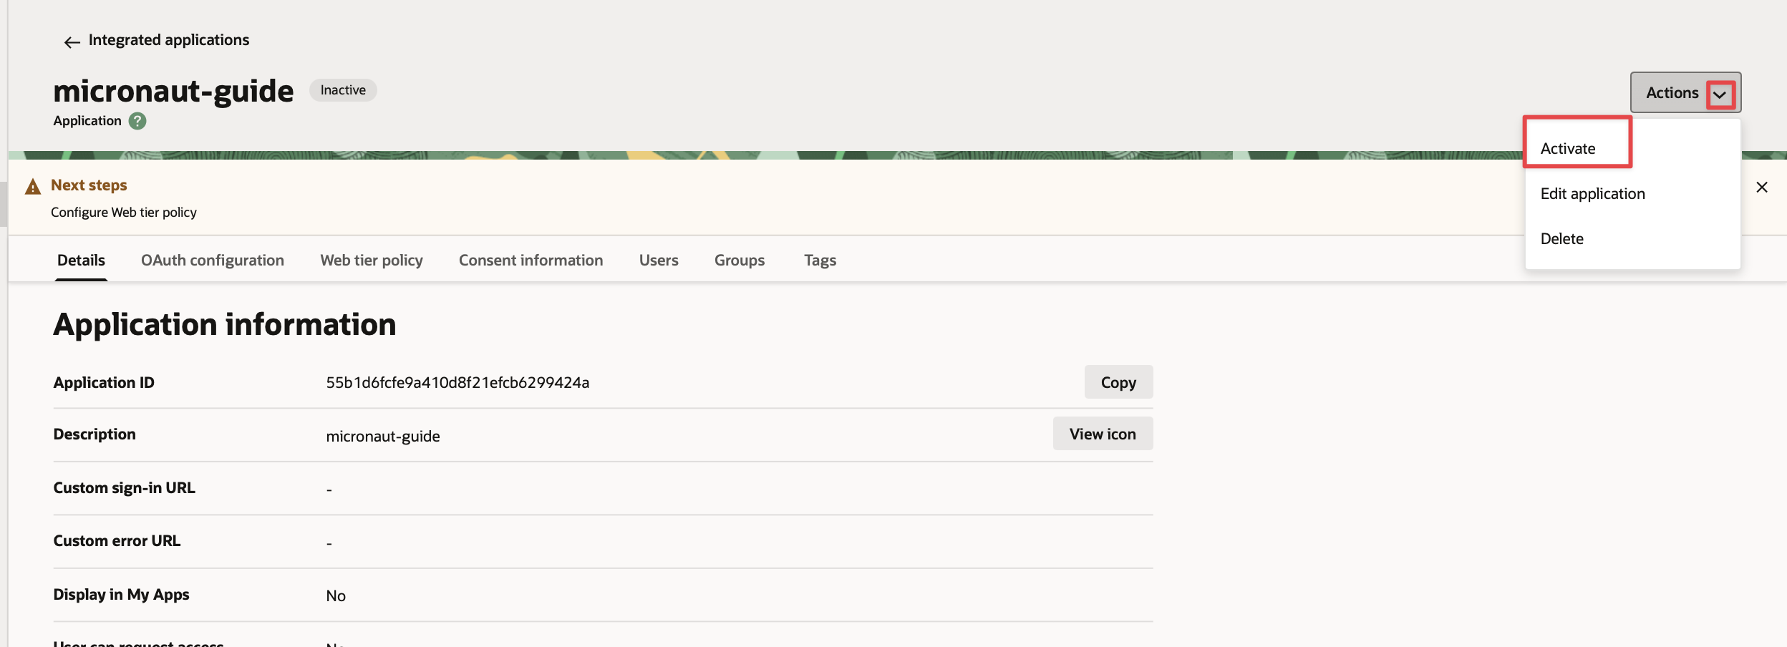Click the Actions button label

(1672, 93)
